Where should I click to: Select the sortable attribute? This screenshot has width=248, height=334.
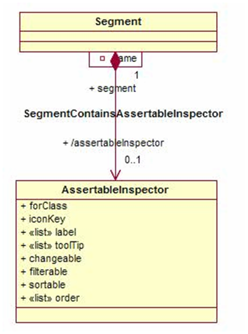(x=43, y=285)
